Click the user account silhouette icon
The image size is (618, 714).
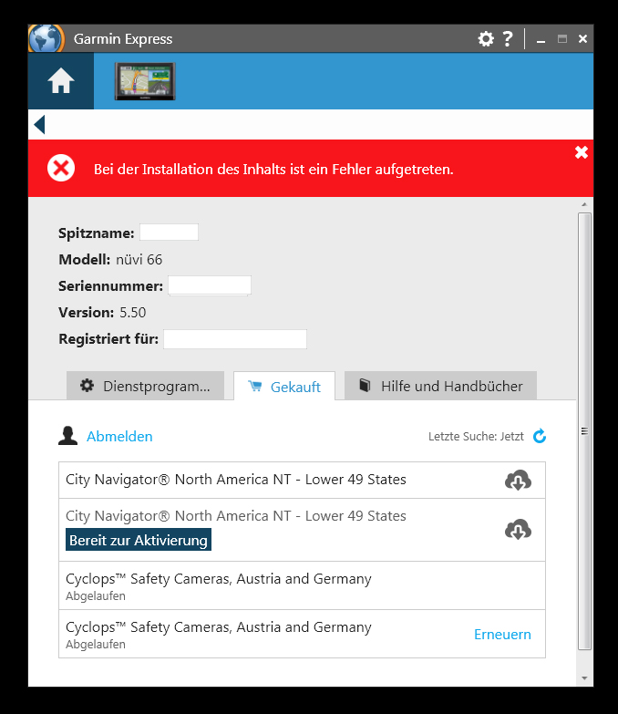(x=67, y=436)
